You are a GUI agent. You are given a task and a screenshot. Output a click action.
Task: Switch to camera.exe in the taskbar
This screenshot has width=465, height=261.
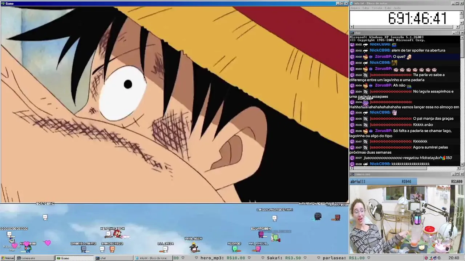(x=35, y=258)
